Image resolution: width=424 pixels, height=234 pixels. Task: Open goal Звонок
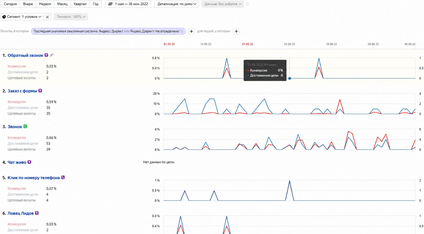[x=15, y=127]
